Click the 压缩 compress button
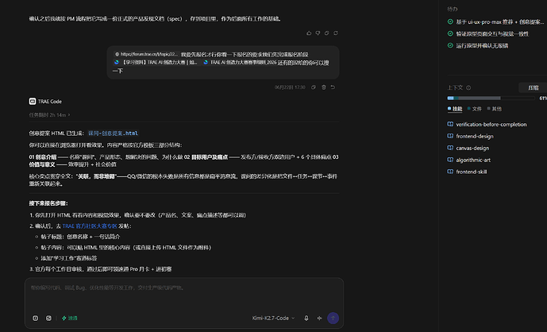The width and height of the screenshot is (547, 332). tap(533, 87)
